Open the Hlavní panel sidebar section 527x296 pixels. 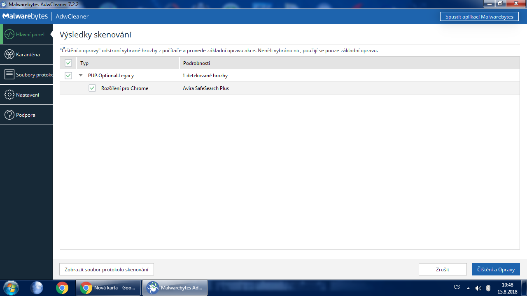(26, 35)
